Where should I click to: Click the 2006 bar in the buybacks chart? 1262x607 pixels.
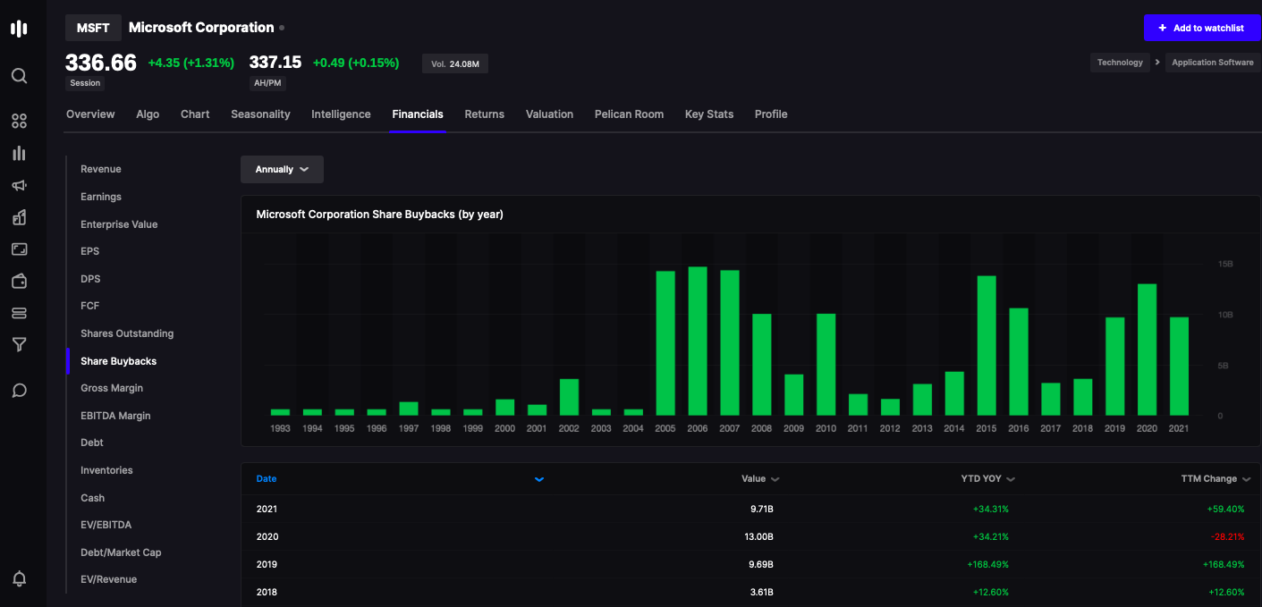coord(698,341)
